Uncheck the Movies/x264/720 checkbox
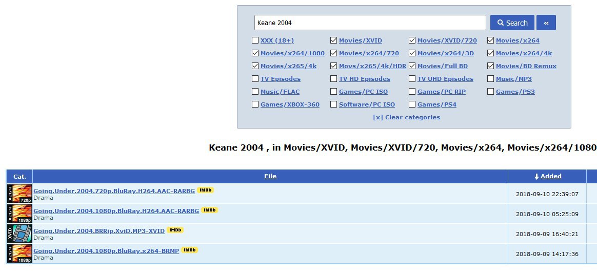The image size is (597, 275). point(333,53)
